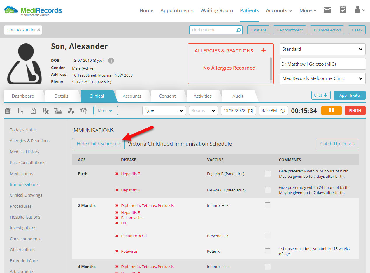Tick the 2 Months Infanrix Hexa checkbox
370x273 pixels.
pyautogui.click(x=268, y=205)
